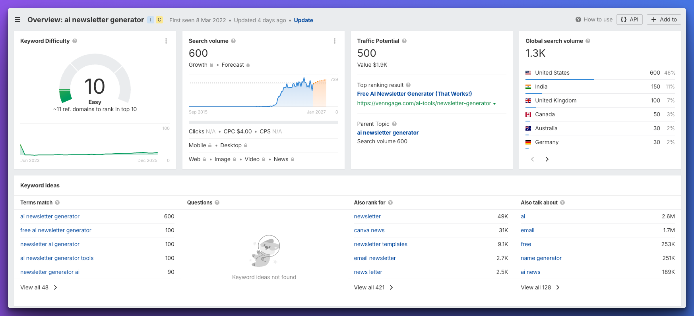Expand View all 128 also talk about
Screen dimensions: 694x316
coord(541,287)
